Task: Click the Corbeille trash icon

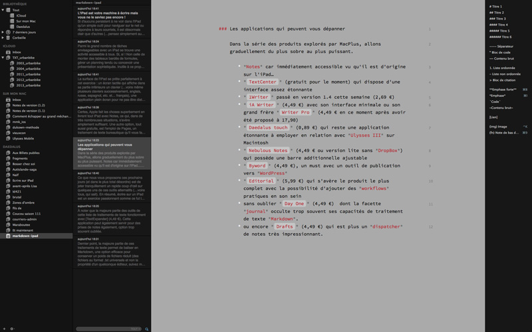Action: [8, 38]
